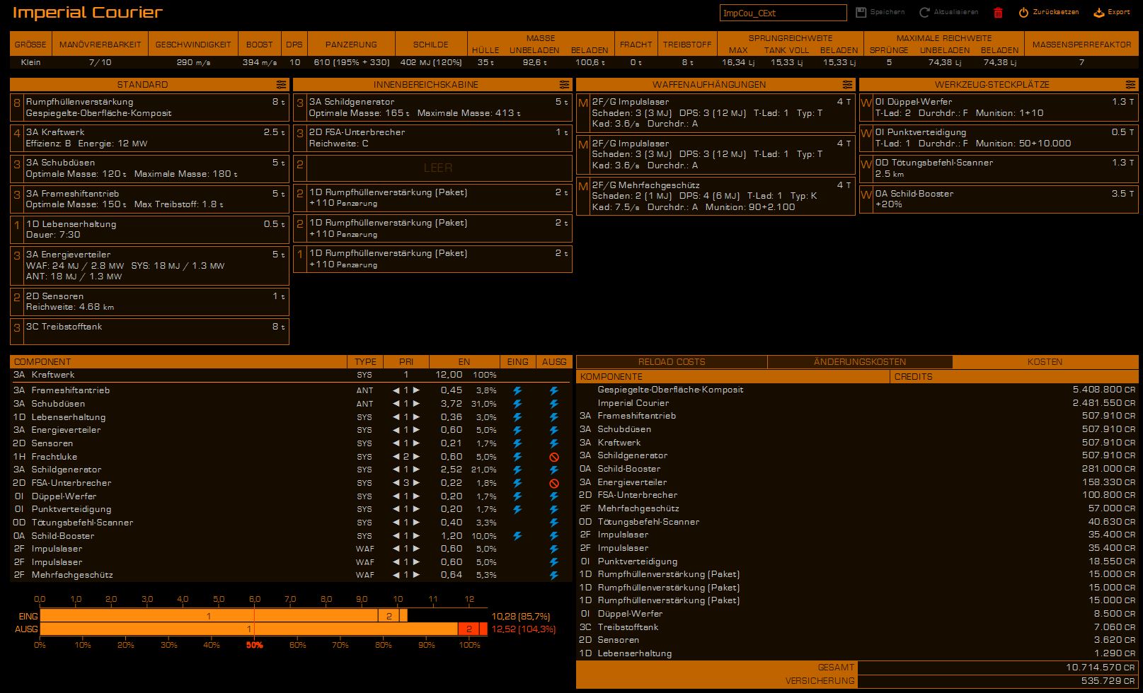Toggle EING power for Punktverteidigung
1143x693 pixels.
pos(517,509)
